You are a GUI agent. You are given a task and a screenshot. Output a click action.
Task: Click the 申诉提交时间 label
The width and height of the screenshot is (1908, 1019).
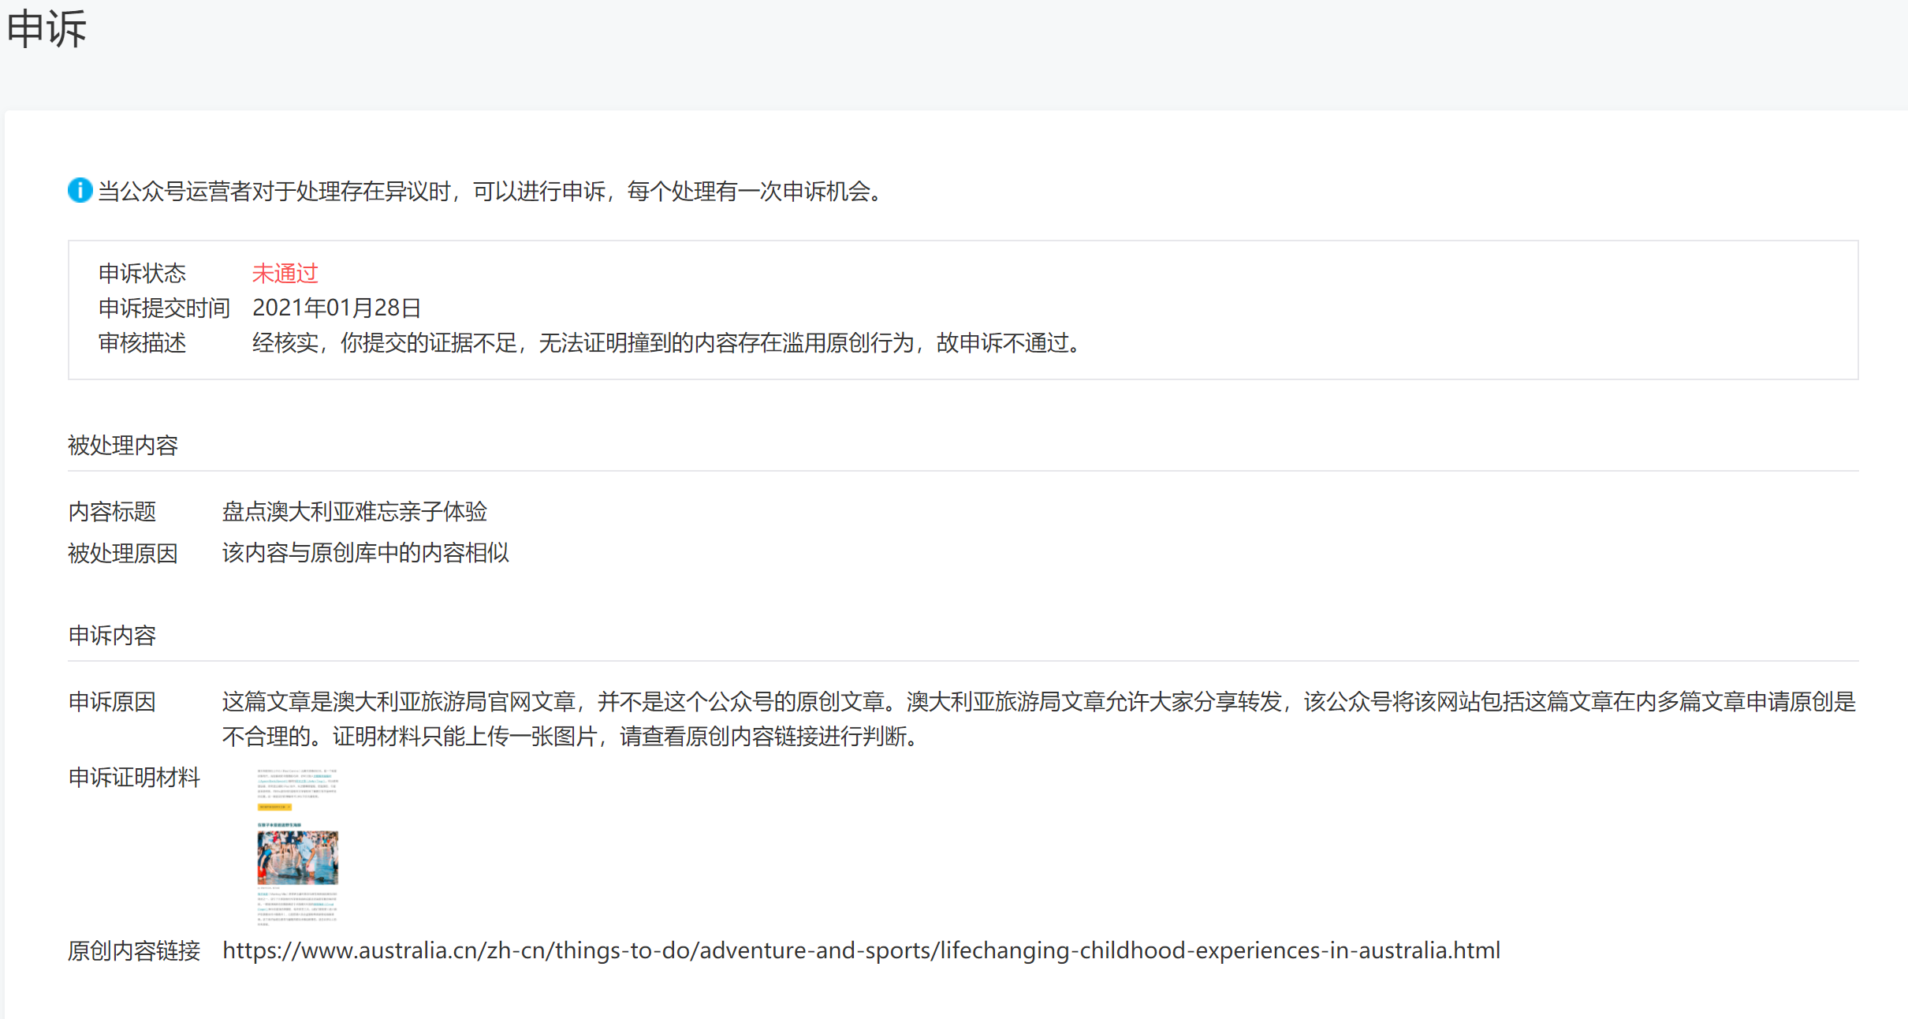pos(164,308)
